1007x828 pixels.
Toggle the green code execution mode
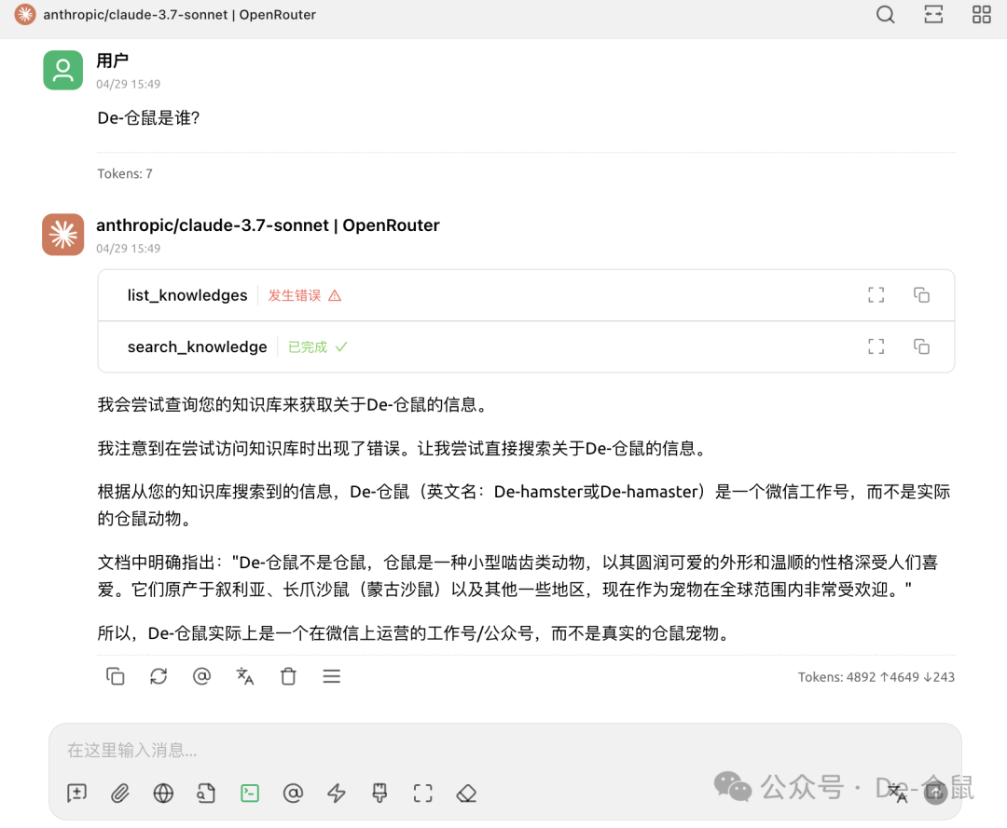coord(249,793)
